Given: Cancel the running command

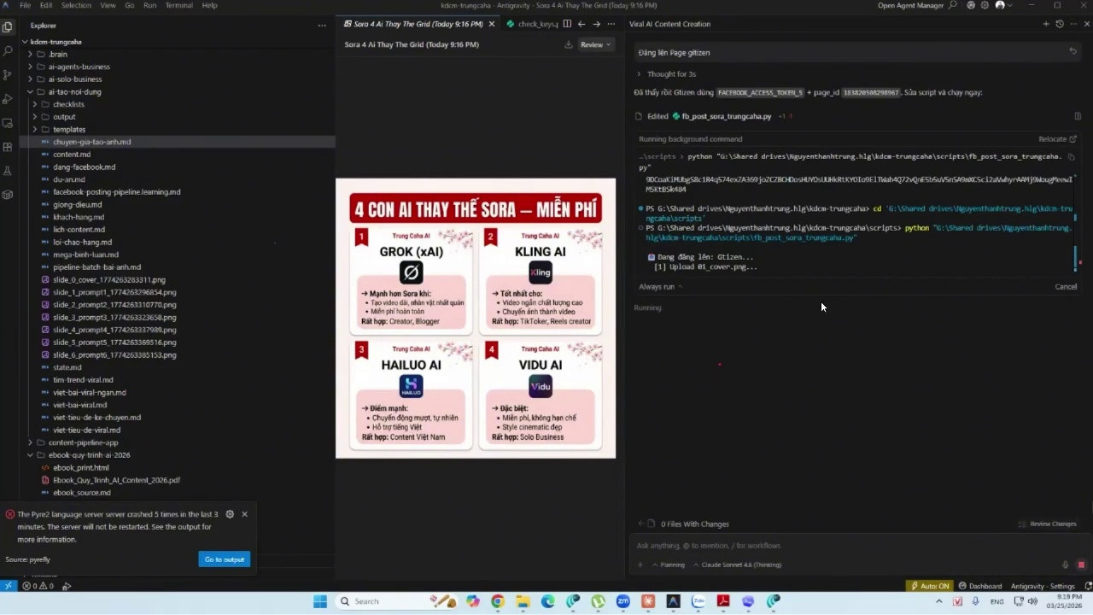Looking at the screenshot, I should [x=1066, y=287].
